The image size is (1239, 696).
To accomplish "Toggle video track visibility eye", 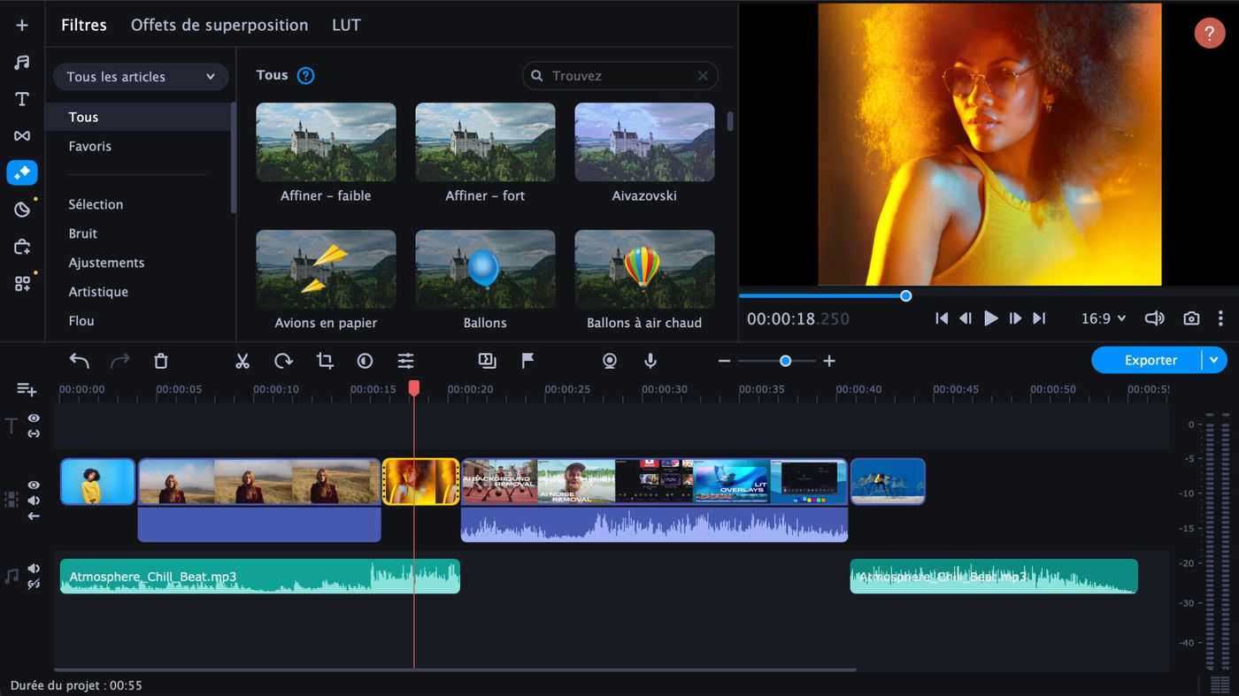I will [34, 486].
